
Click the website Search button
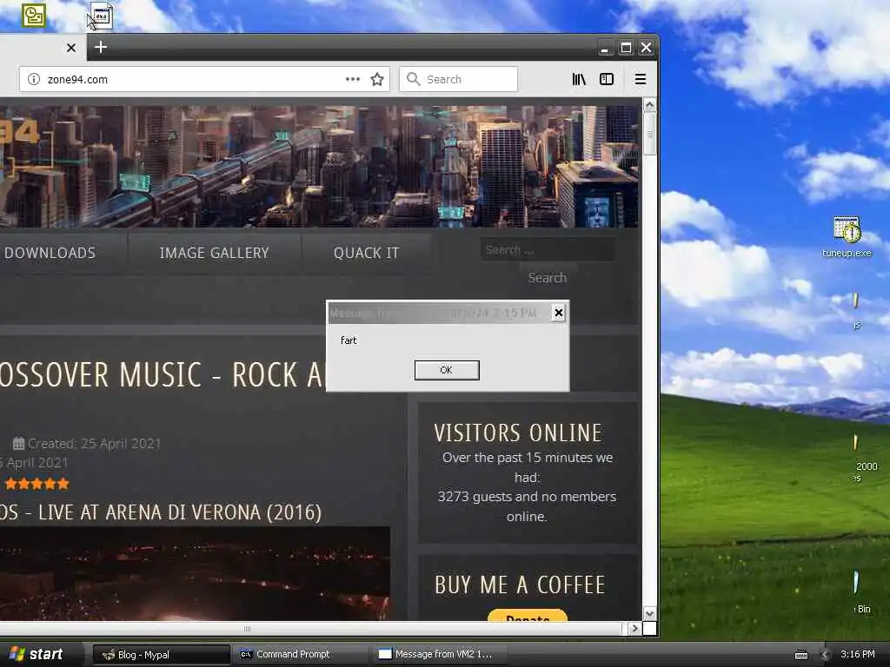548,278
